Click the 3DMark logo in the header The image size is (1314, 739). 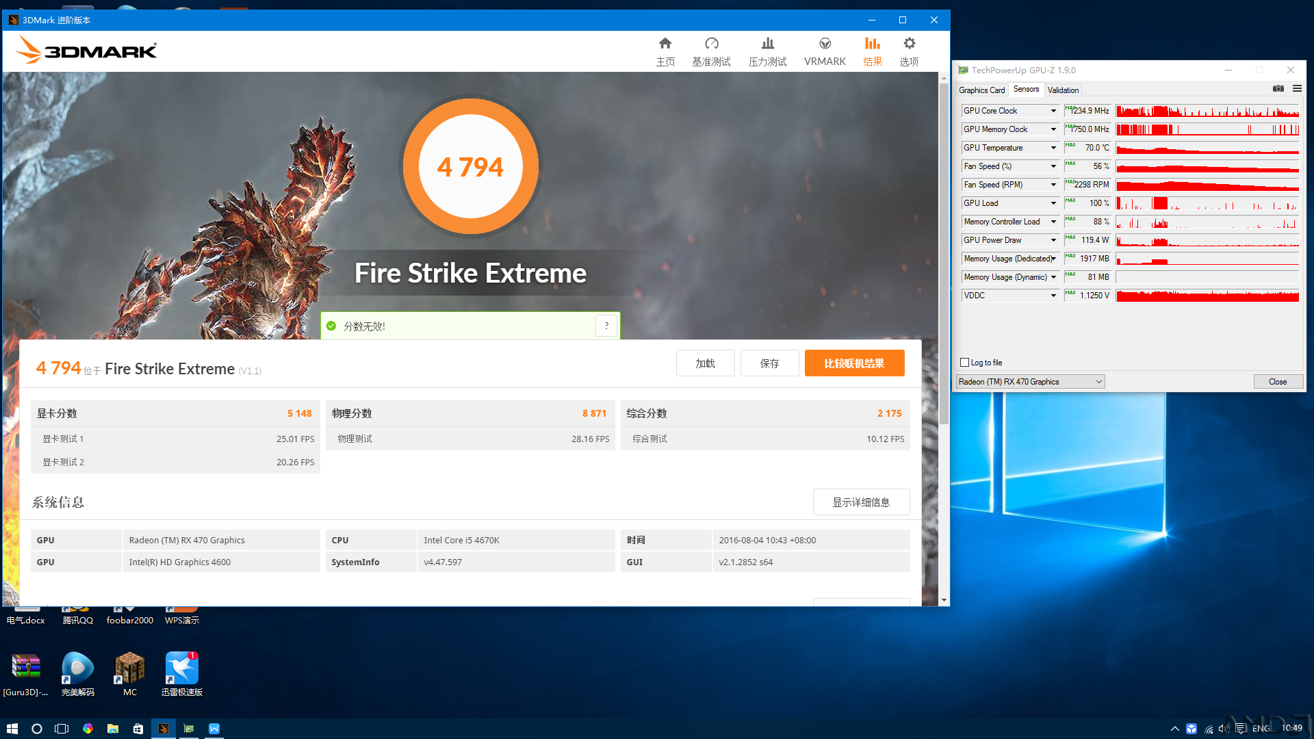tap(87, 51)
